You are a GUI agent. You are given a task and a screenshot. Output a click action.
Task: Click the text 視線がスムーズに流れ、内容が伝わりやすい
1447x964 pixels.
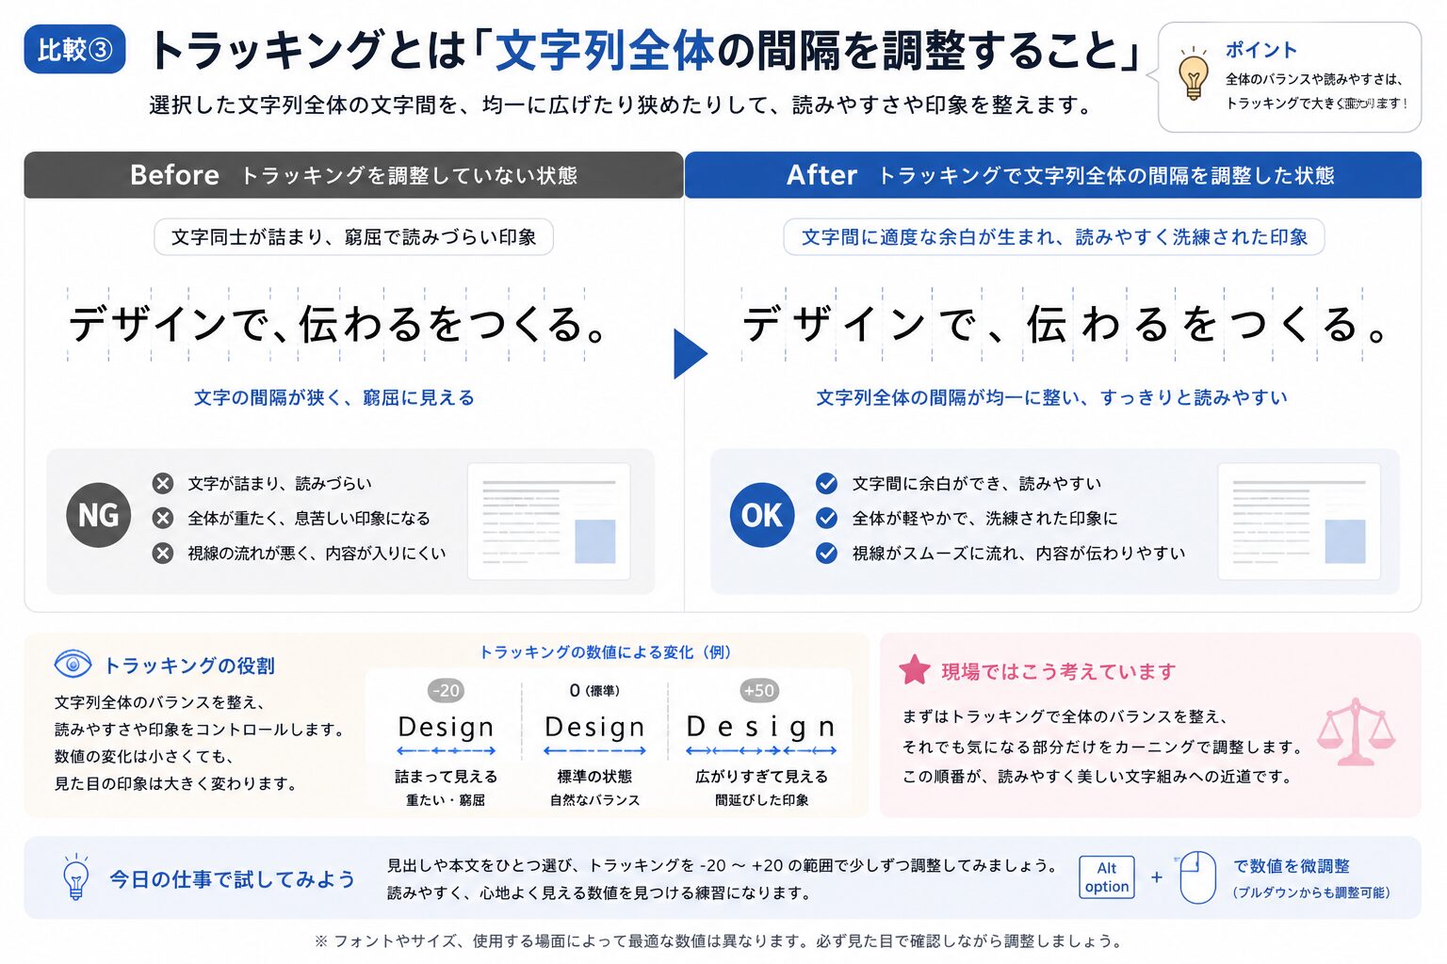click(1018, 553)
